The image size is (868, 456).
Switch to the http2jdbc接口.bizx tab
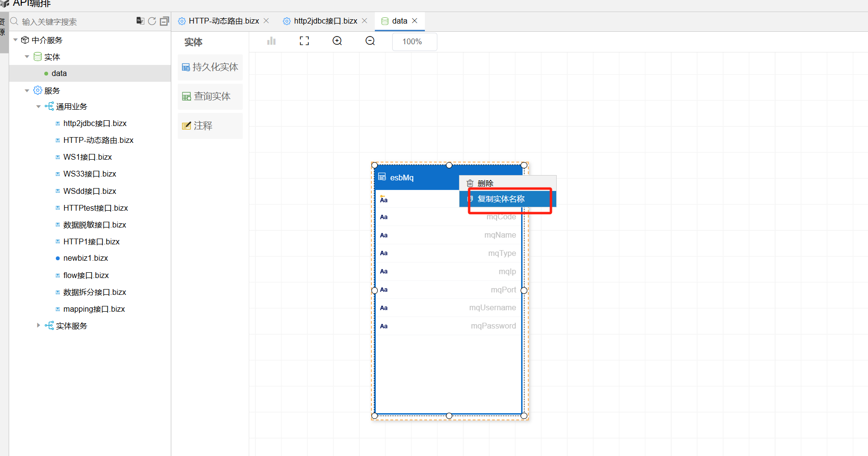tap(325, 21)
